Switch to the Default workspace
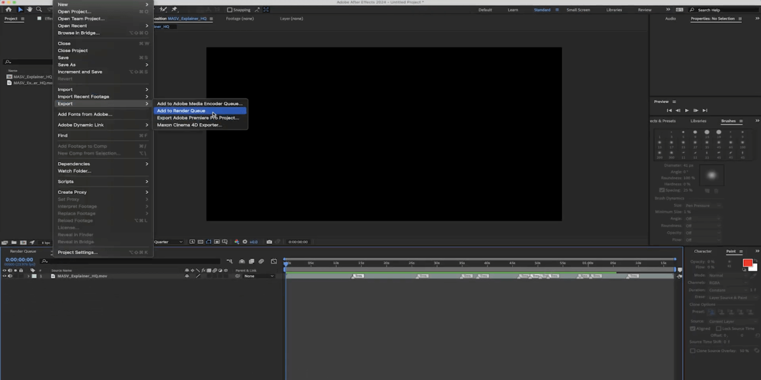 click(485, 10)
